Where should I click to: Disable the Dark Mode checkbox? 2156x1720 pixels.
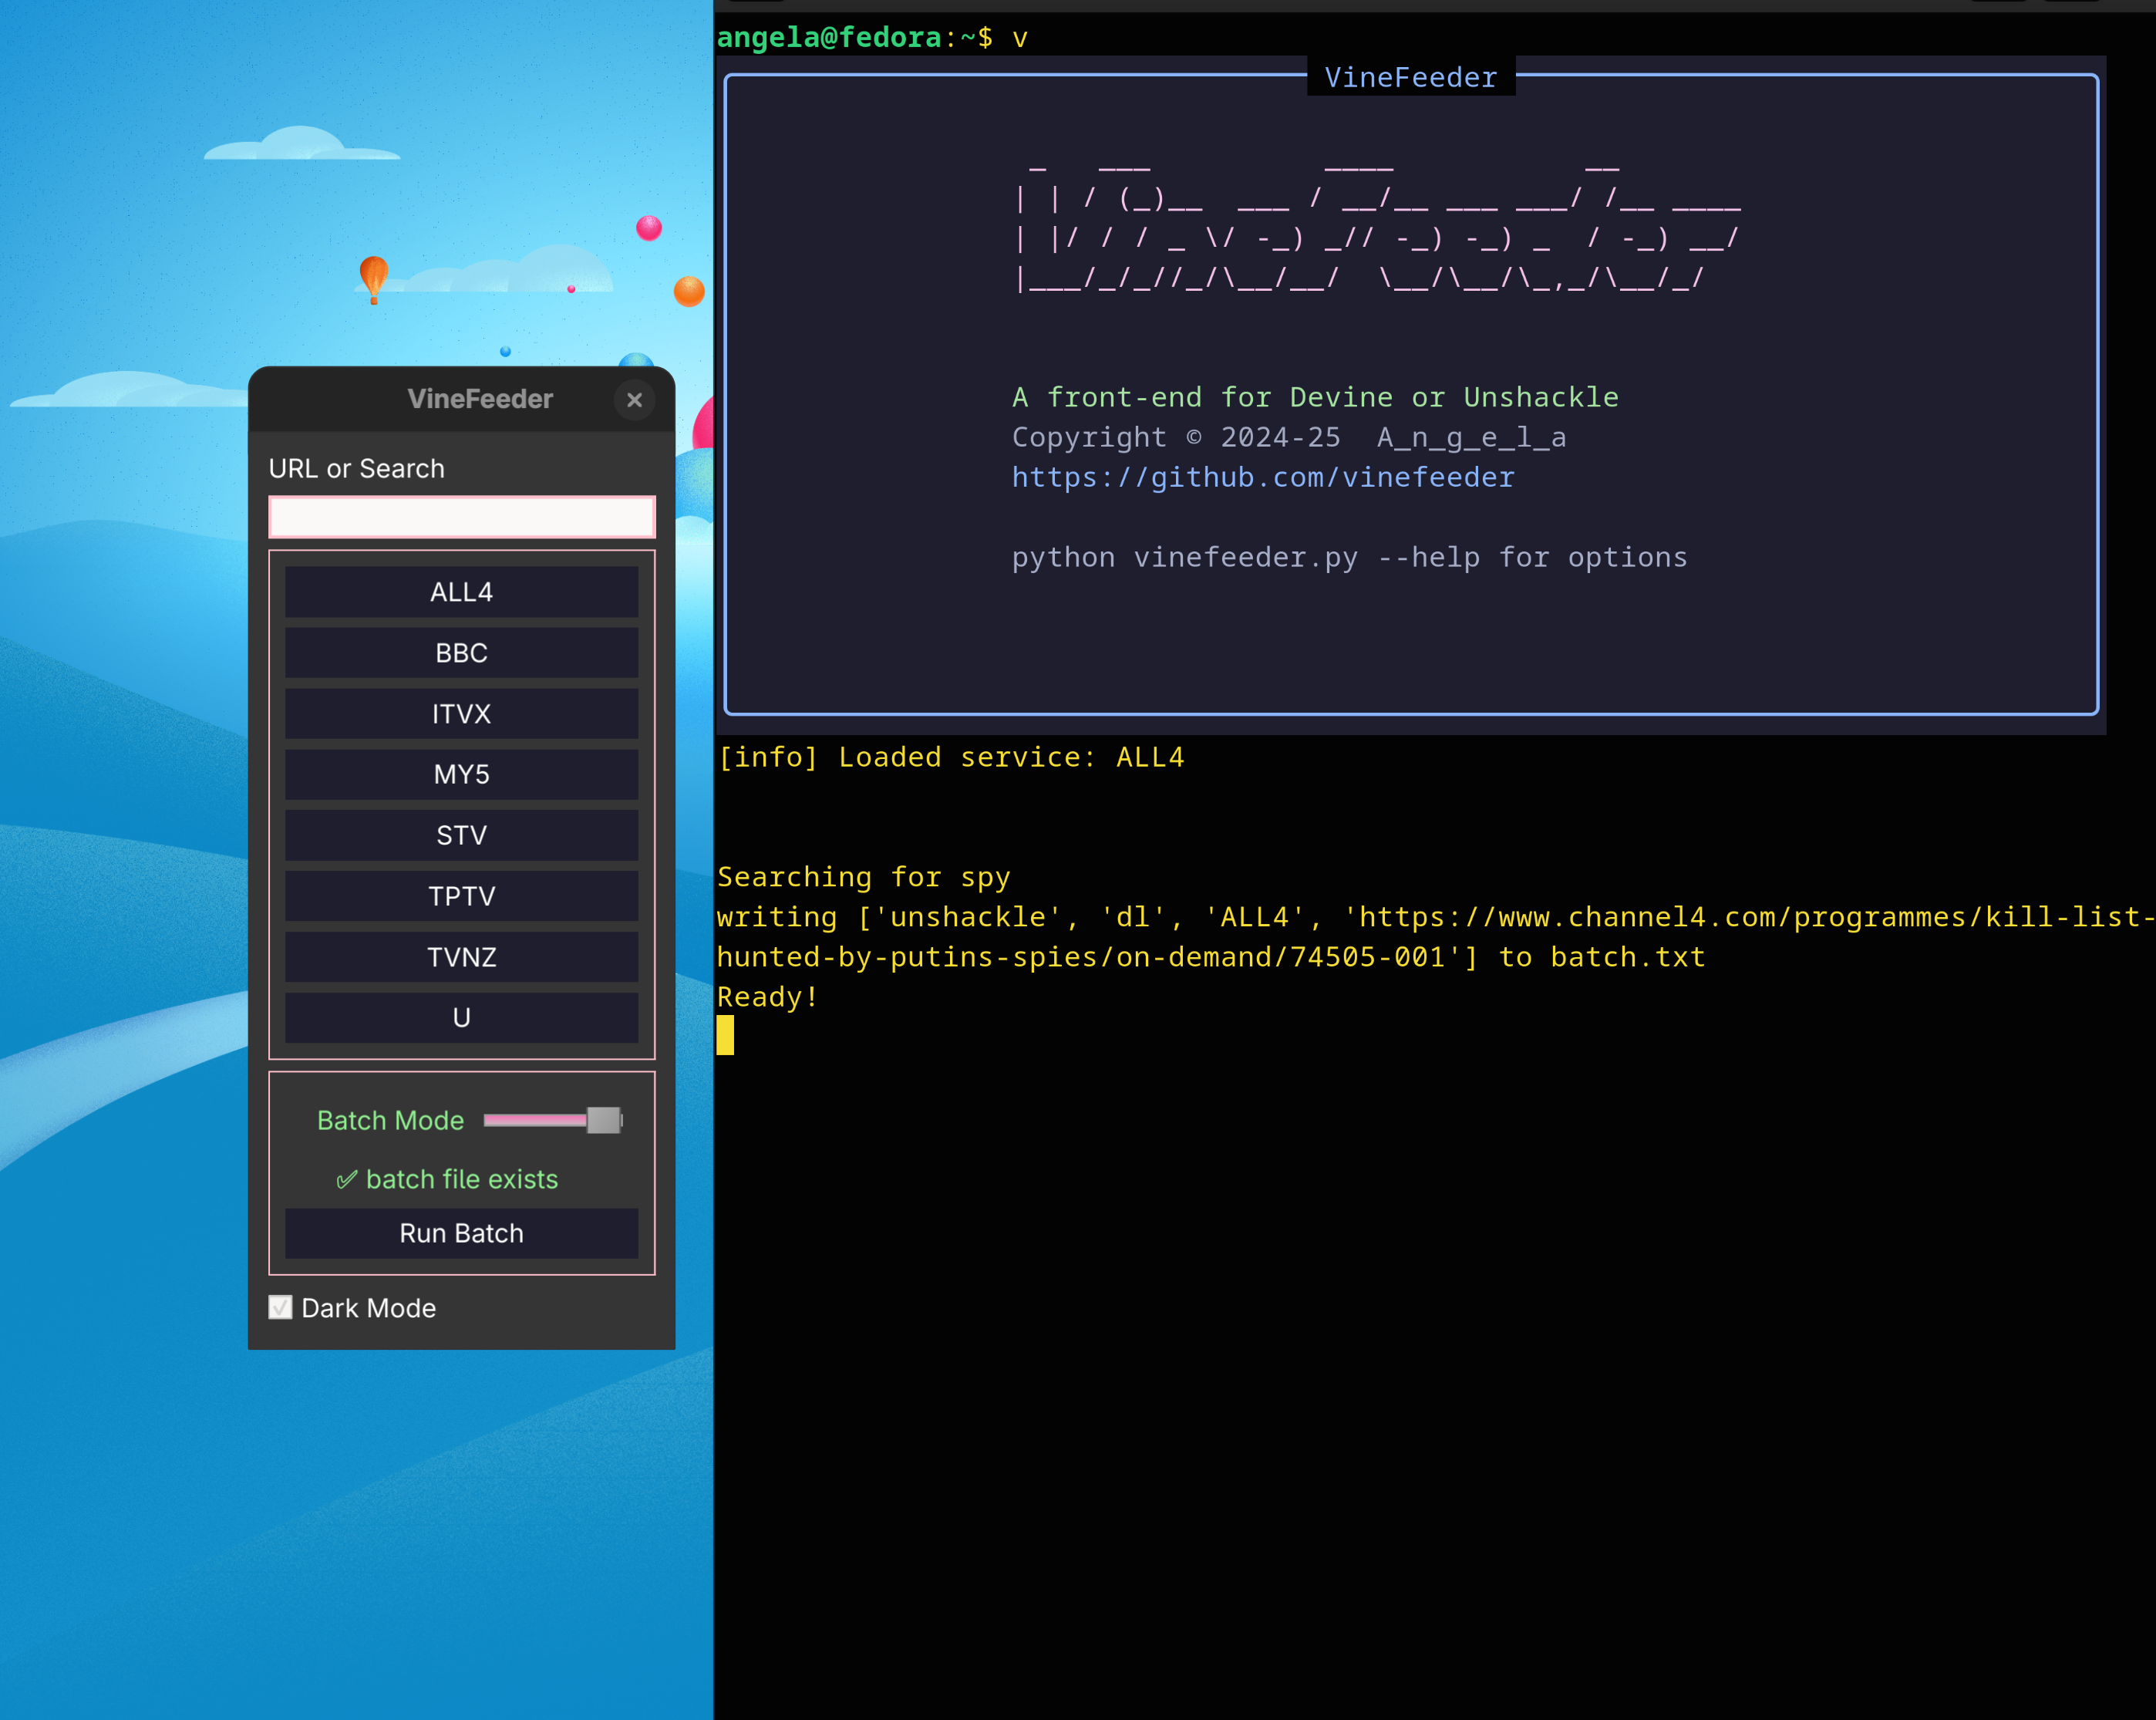coord(281,1308)
